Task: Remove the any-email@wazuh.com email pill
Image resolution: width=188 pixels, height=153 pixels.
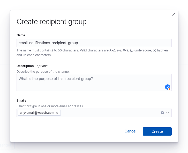Action: coord(57,113)
